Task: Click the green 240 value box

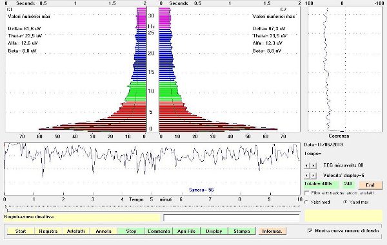Action: [x=348, y=184]
